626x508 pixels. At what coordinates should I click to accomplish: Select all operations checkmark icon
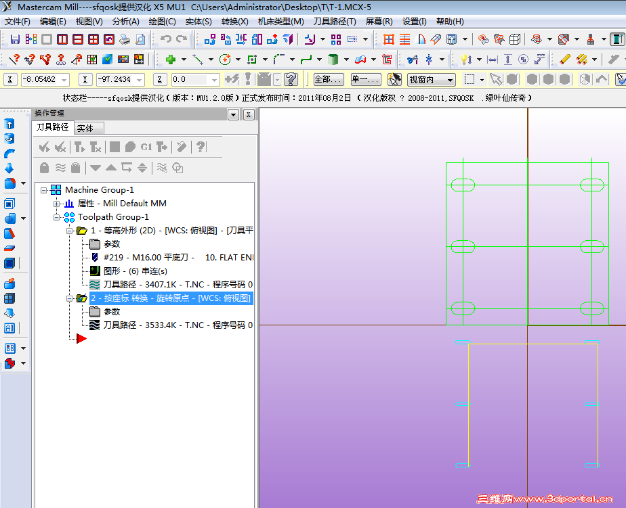pyautogui.click(x=44, y=147)
